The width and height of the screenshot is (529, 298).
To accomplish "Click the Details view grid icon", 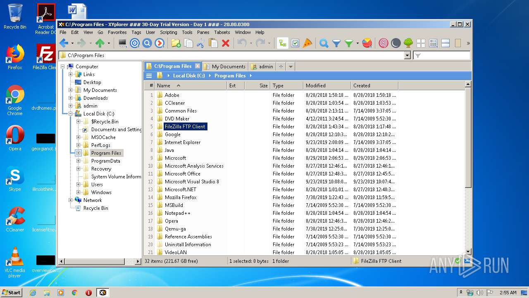I will point(433,43).
